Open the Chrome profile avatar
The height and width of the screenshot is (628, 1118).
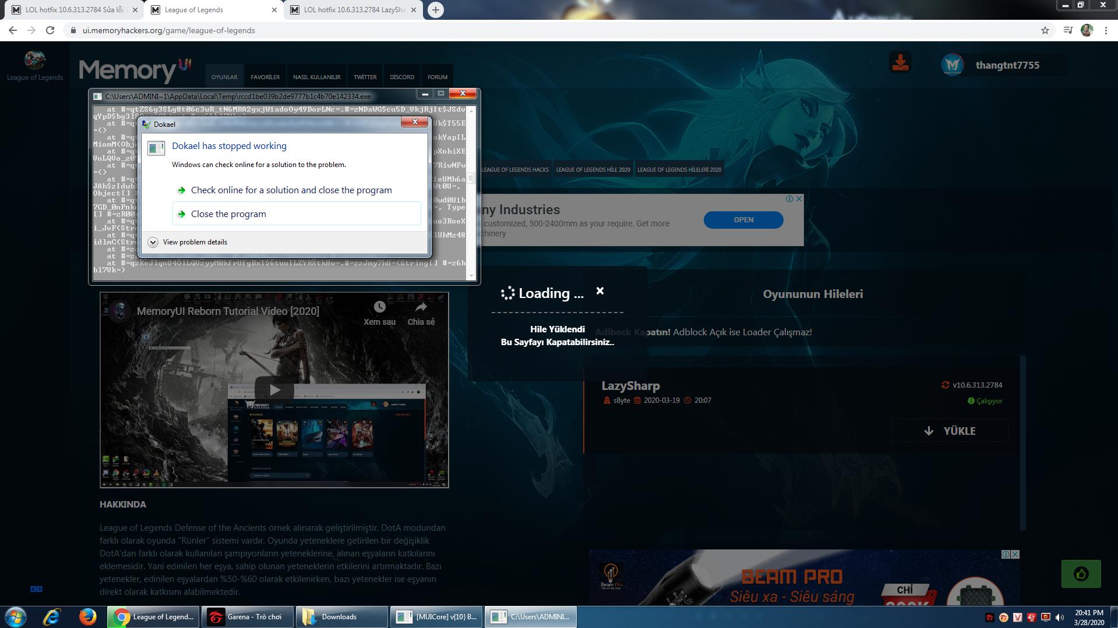point(1087,30)
